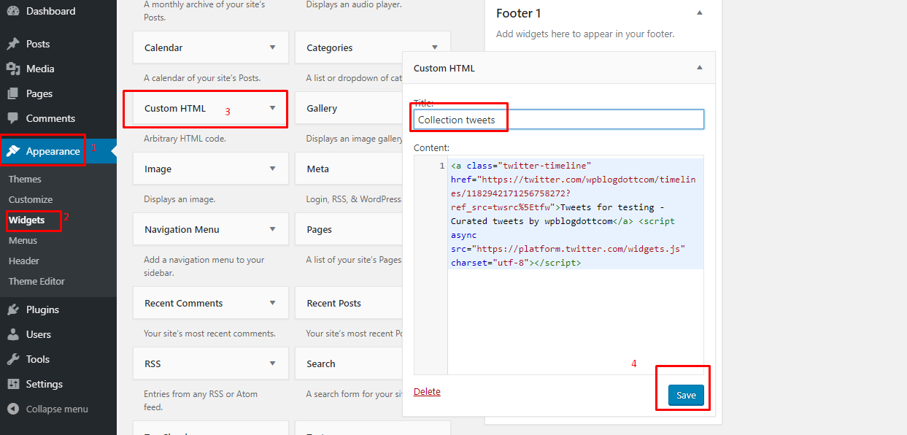Collapse the admin sidebar menu
This screenshot has height=435, width=907.
57,409
